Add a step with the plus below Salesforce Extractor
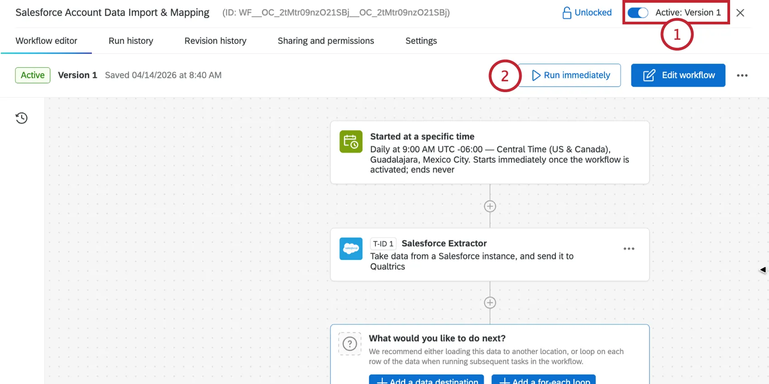Screen dimensions: 769x384 490,303
